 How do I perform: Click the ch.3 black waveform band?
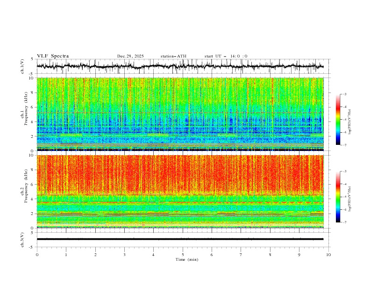click(180, 239)
